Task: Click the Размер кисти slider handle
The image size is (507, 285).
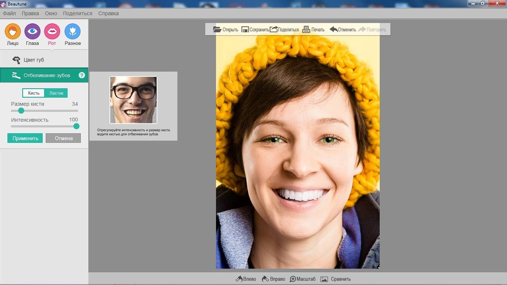Action: click(21, 111)
